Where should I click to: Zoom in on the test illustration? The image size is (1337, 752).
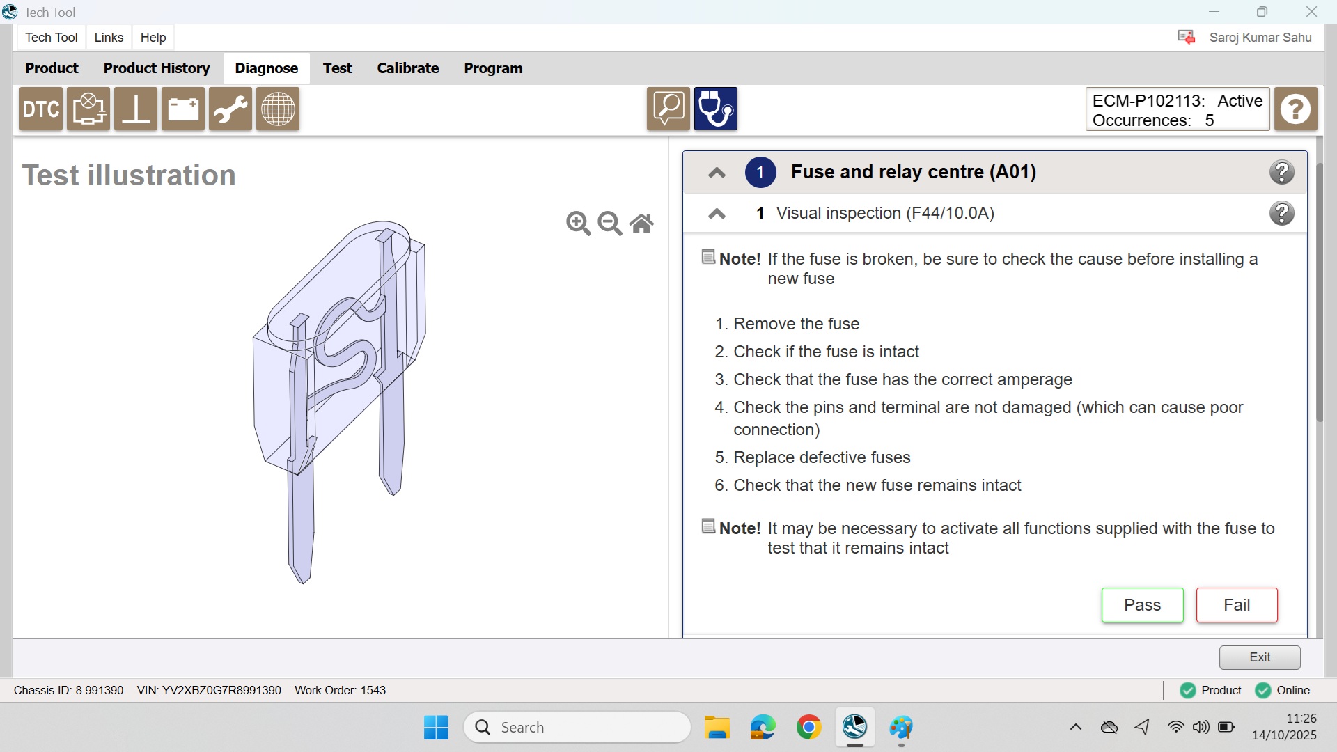tap(578, 224)
